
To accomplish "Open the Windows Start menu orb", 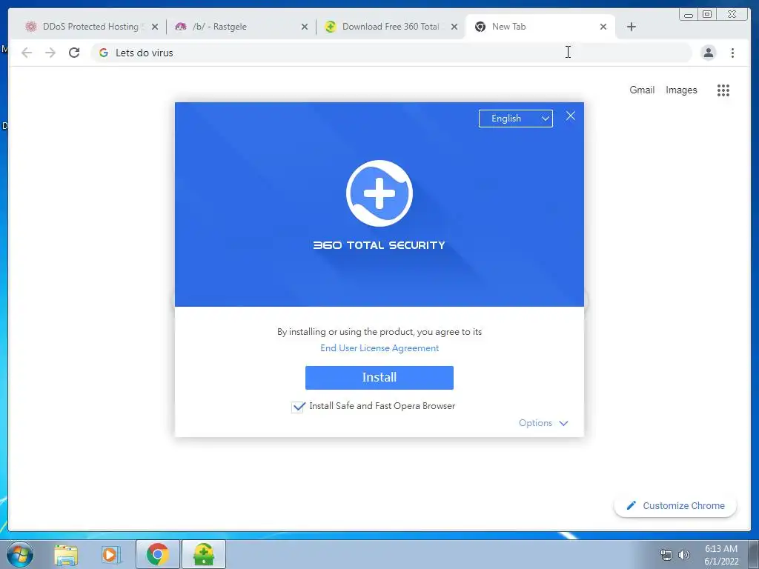I will pyautogui.click(x=20, y=554).
